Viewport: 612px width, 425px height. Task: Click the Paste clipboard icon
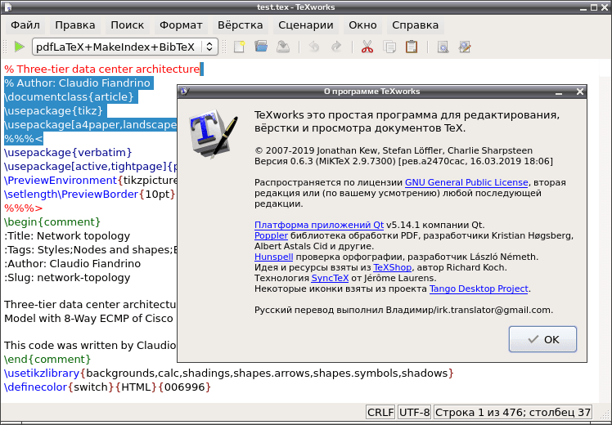pyautogui.click(x=412, y=47)
